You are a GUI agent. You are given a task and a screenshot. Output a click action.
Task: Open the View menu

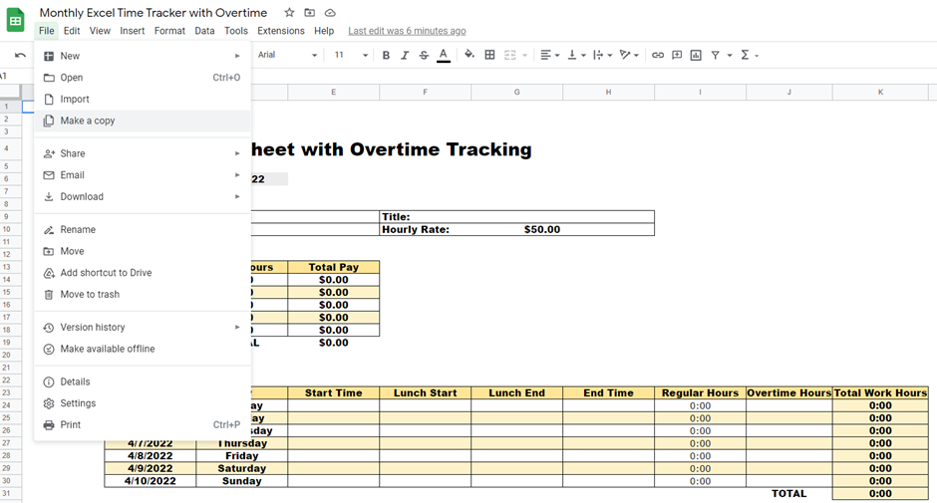[x=100, y=31]
